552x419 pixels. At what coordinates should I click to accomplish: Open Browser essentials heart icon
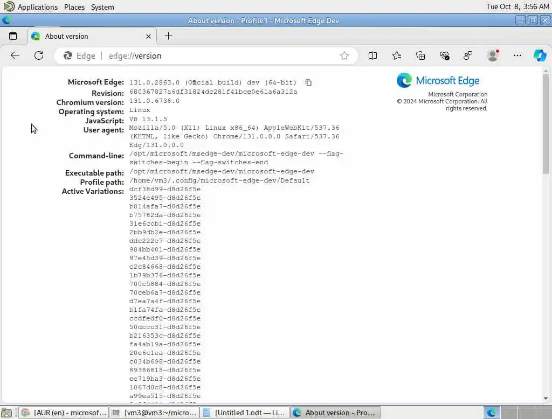click(444, 55)
